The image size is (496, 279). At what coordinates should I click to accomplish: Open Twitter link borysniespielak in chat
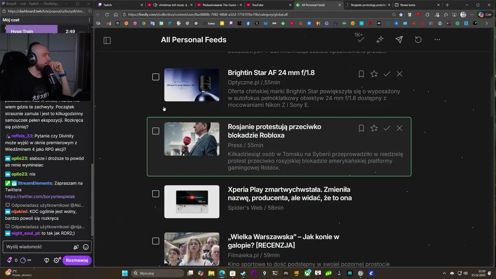(40, 196)
